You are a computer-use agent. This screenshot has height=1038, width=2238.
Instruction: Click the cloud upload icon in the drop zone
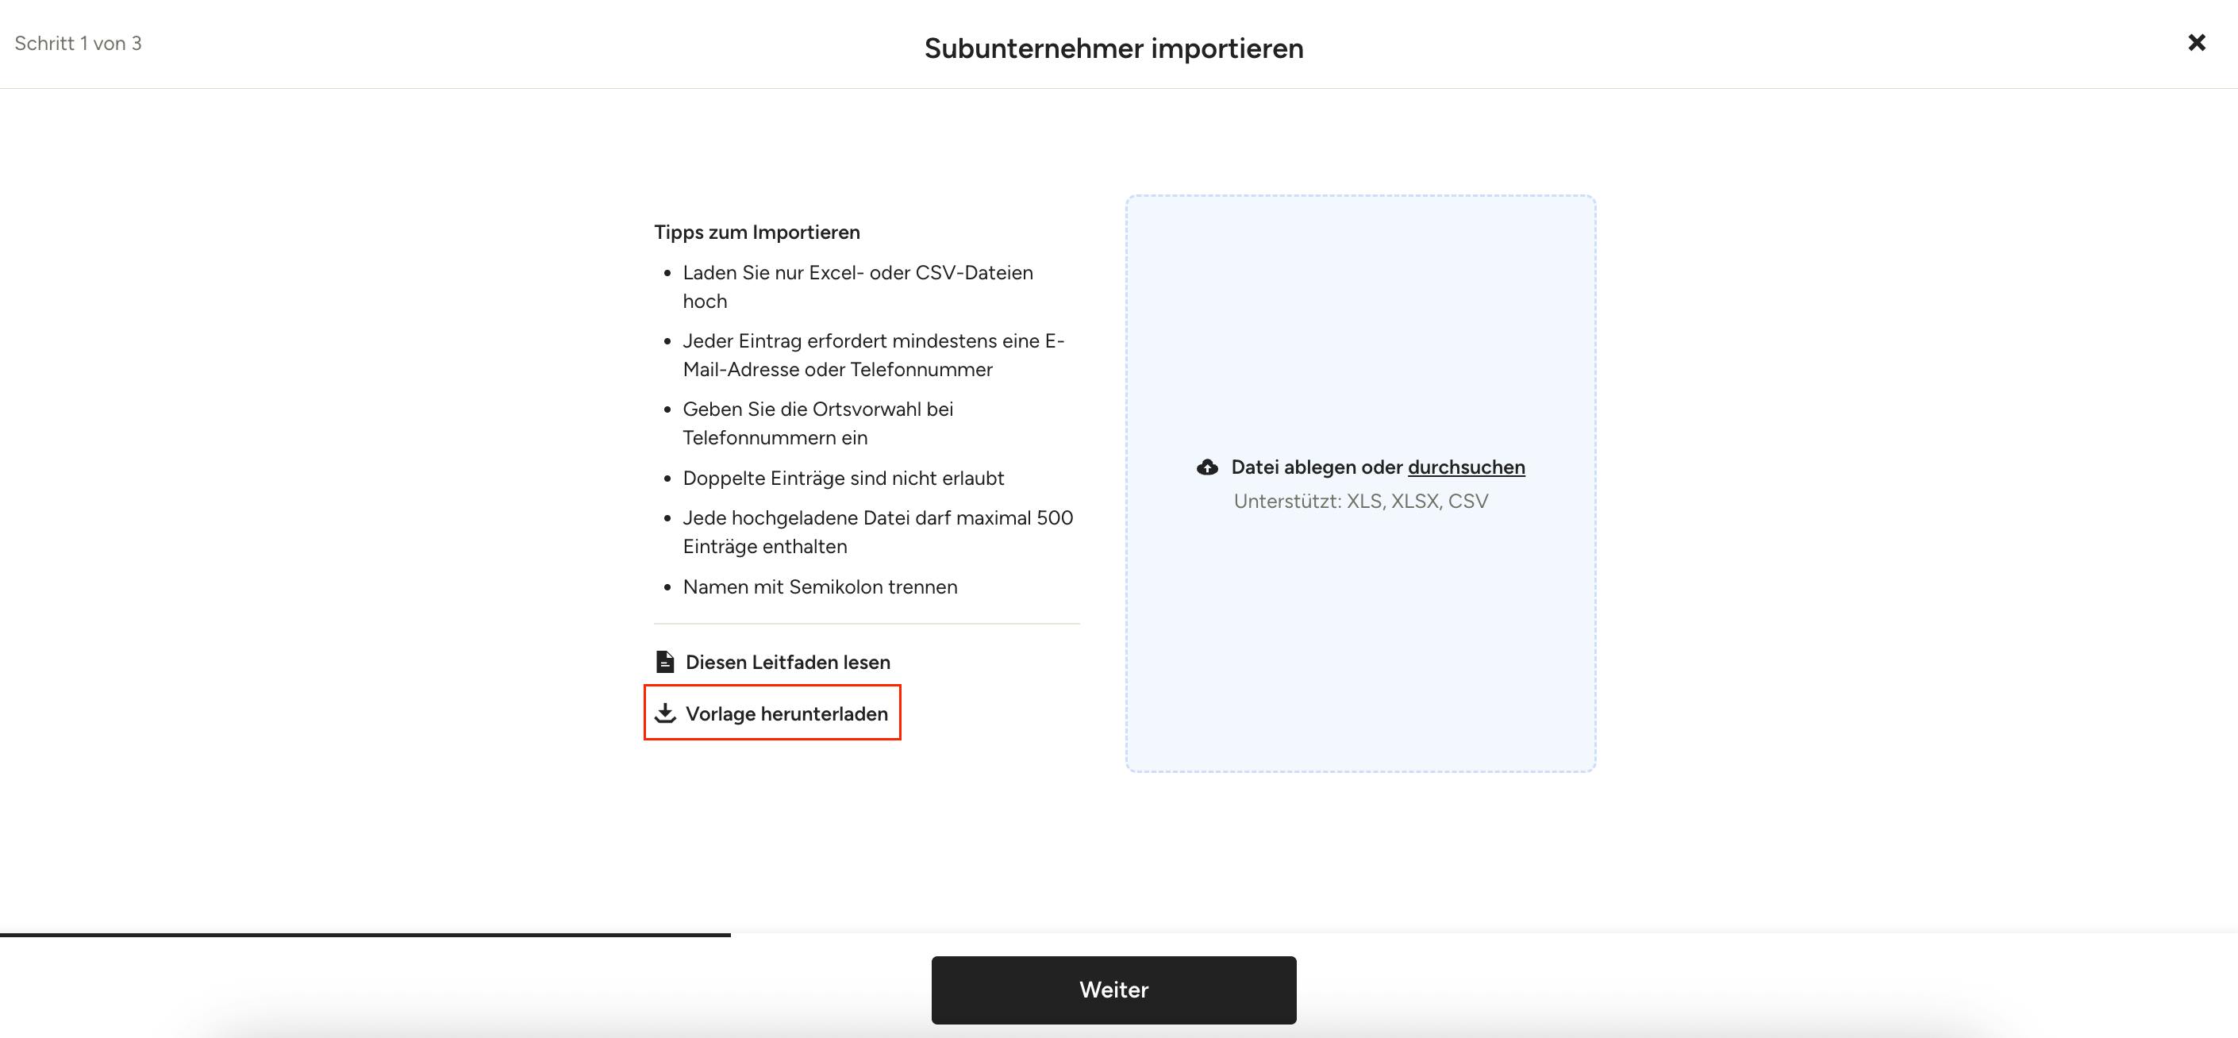coord(1207,467)
